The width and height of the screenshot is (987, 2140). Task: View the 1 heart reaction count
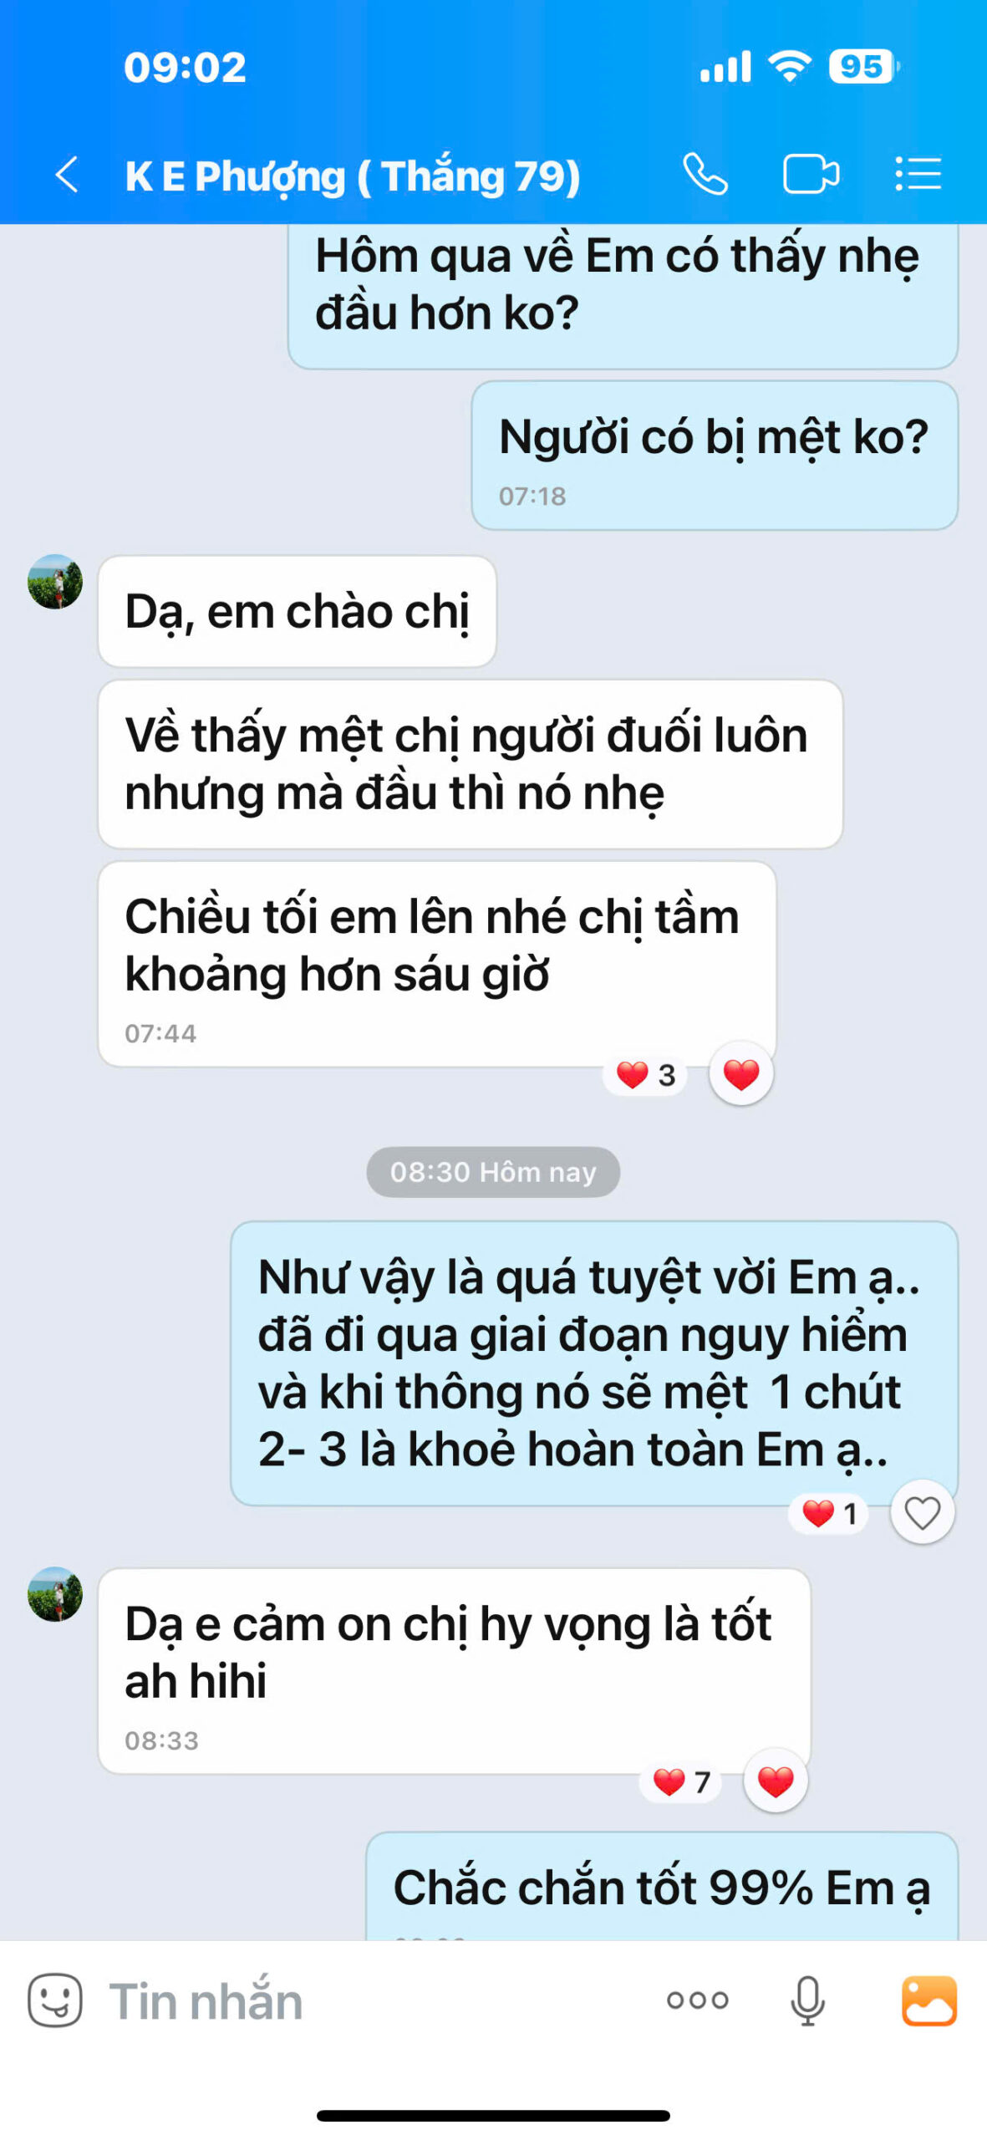coord(828,1513)
